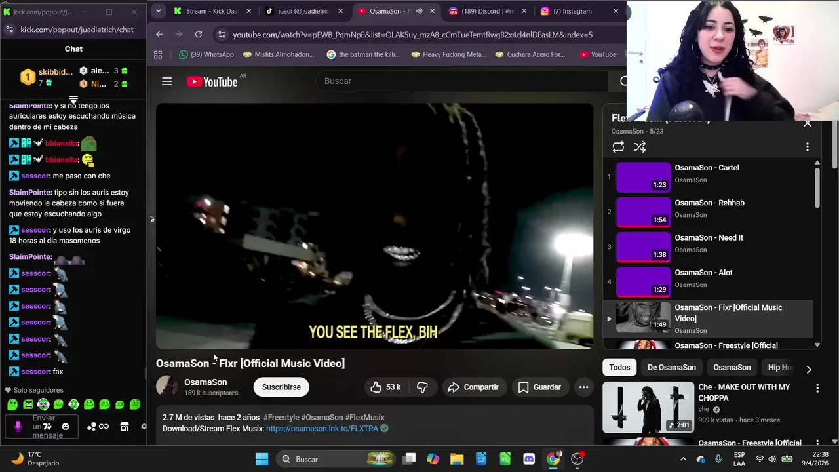Image resolution: width=839 pixels, height=472 pixels.
Task: Select the De OsamaSon filter chip
Action: tap(672, 368)
